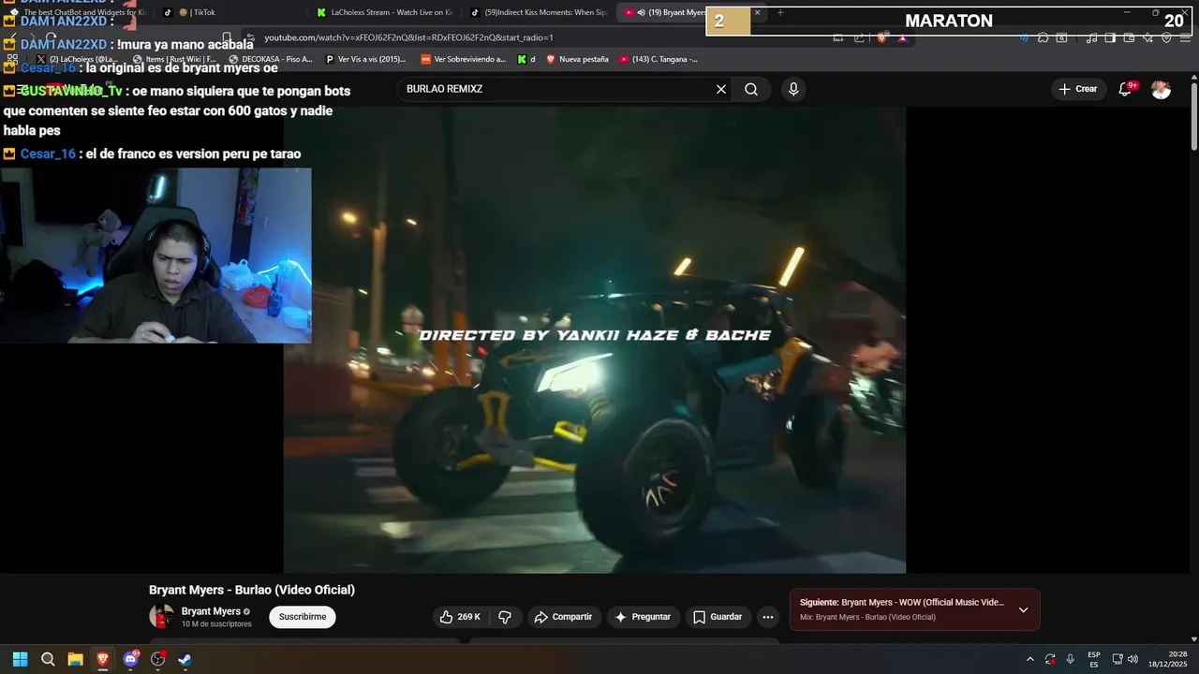Open (143) C. Tangana bookmark
The image size is (1199, 674).
pyautogui.click(x=659, y=59)
